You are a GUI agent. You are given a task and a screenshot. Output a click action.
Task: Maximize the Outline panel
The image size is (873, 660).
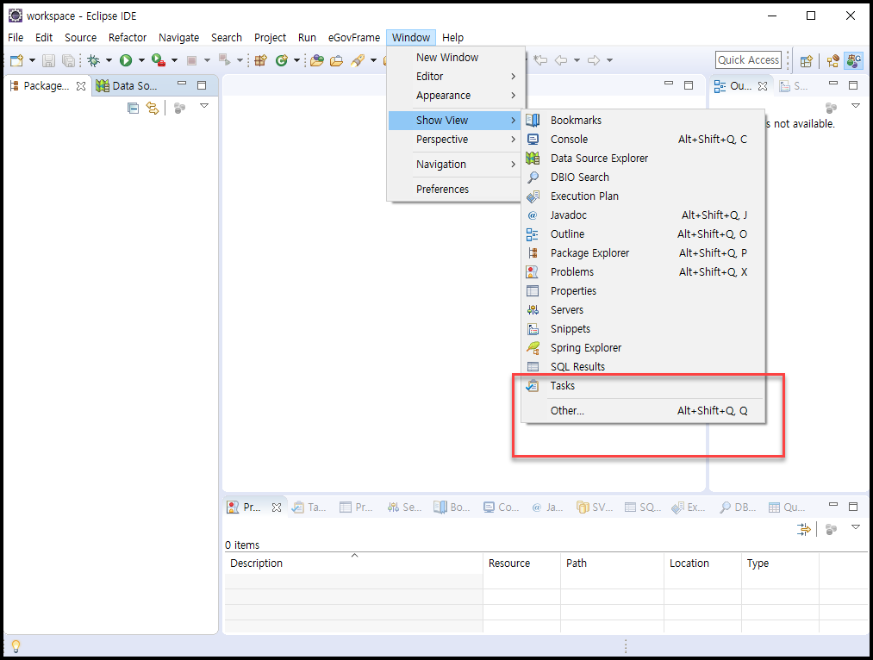tap(853, 85)
